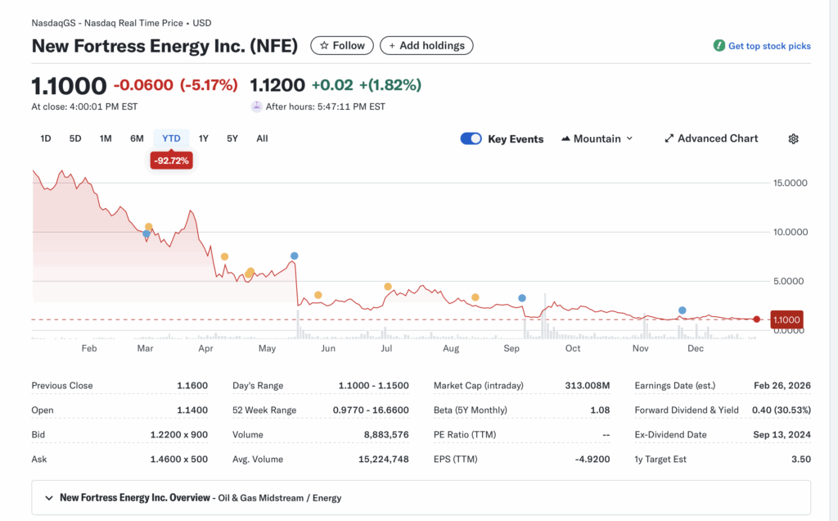
Task: Click the plus icon on Add holdings
Action: tap(391, 45)
